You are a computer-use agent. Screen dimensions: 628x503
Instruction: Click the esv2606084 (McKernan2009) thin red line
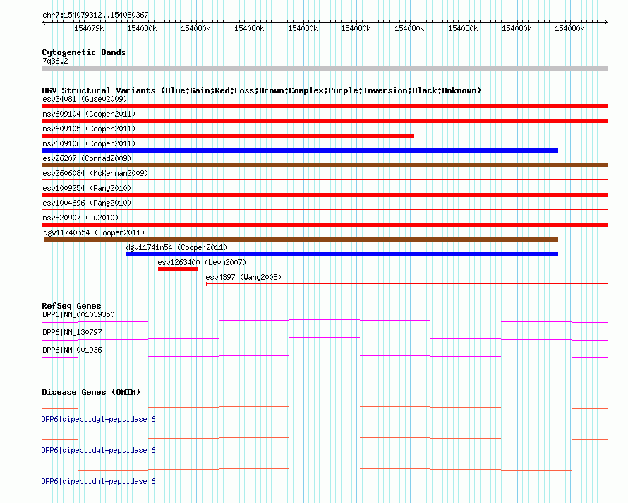(325, 179)
